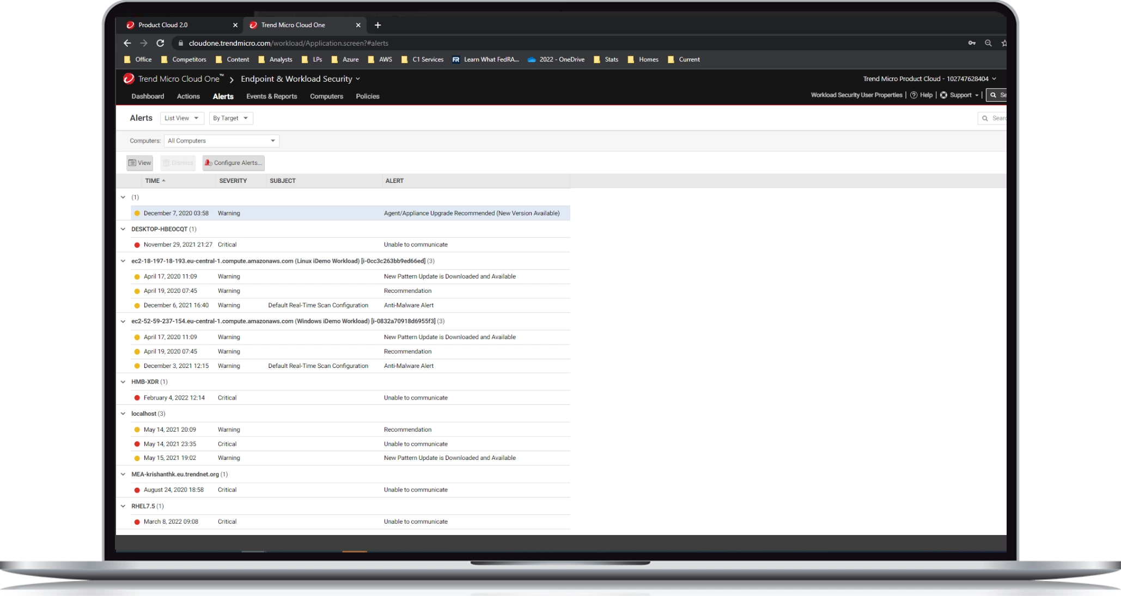The image size is (1121, 596).
Task: Open the Policies tab
Action: click(x=368, y=96)
